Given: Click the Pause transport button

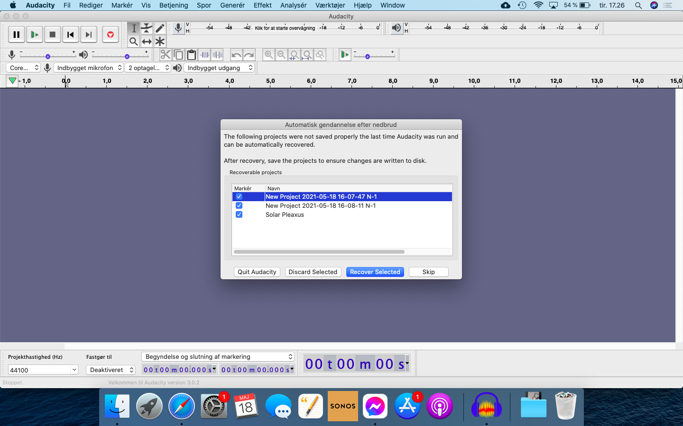Looking at the screenshot, I should tap(17, 35).
